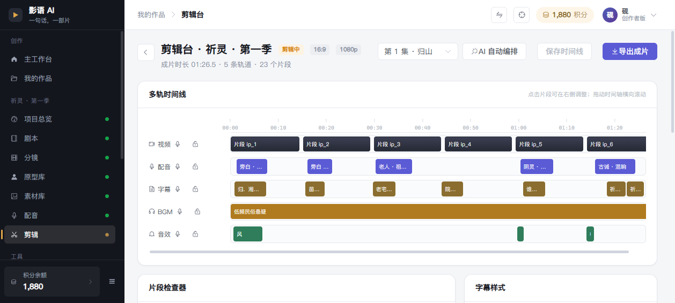
Task: Lock the 视频 track
Action: pyautogui.click(x=195, y=144)
